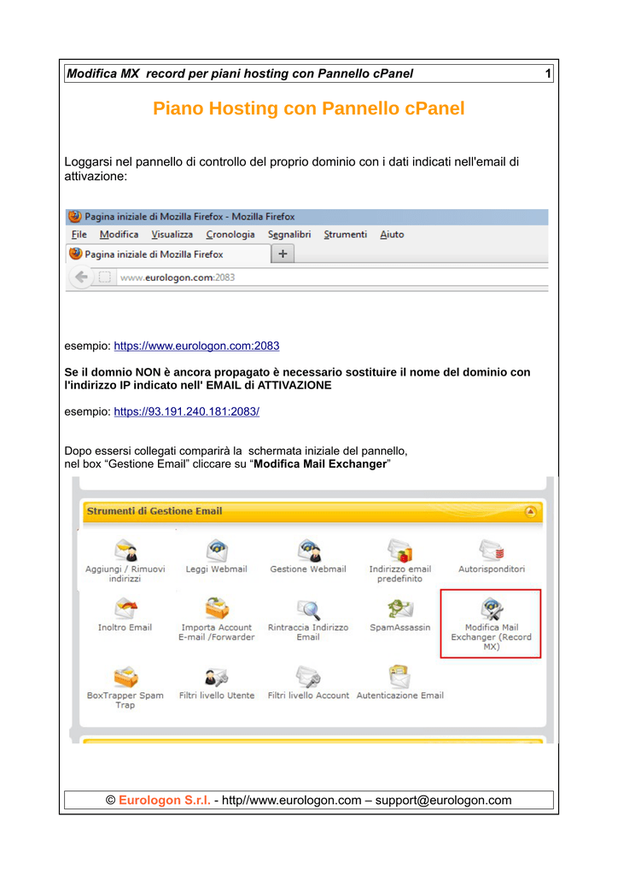Open BoxTrapper Spam Trap icon
The image size is (618, 874).
pyautogui.click(x=126, y=677)
